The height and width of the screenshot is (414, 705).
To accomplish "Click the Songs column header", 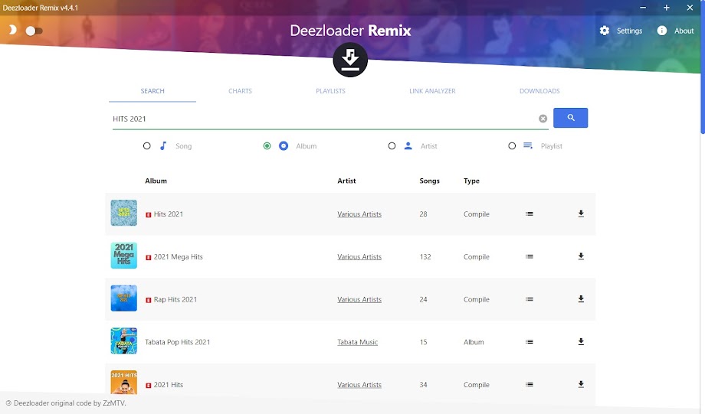I will point(429,181).
